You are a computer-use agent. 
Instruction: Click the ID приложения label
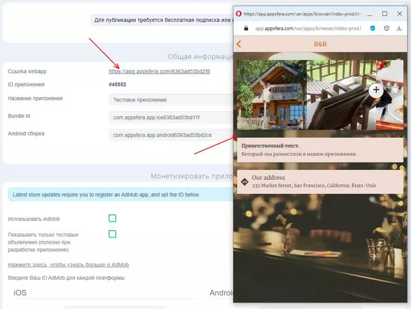tap(26, 85)
